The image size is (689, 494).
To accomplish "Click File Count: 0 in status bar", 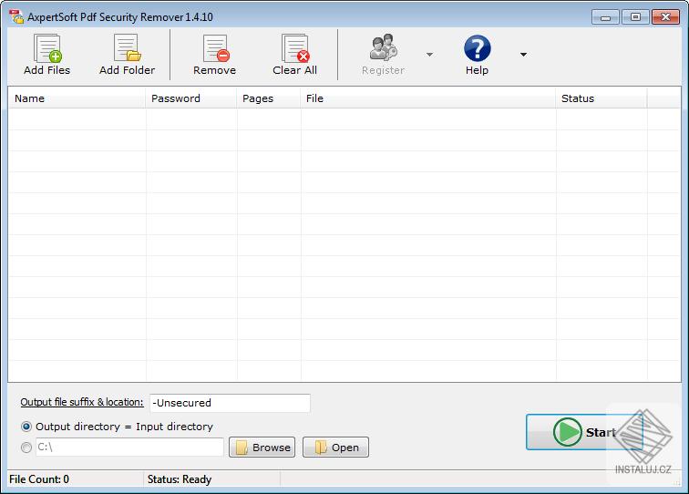I will click(39, 479).
